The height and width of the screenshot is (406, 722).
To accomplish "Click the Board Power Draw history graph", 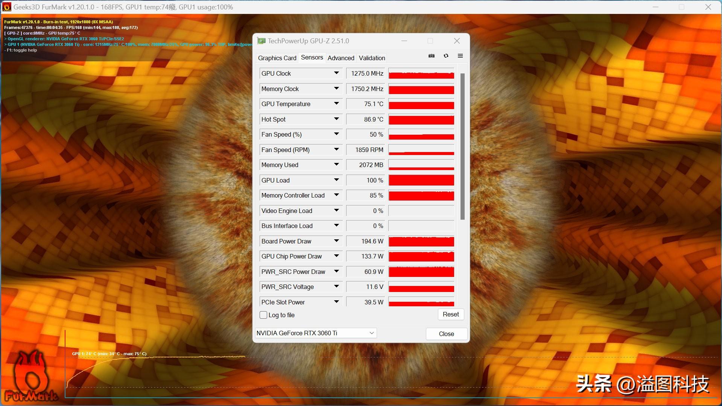I will point(421,241).
